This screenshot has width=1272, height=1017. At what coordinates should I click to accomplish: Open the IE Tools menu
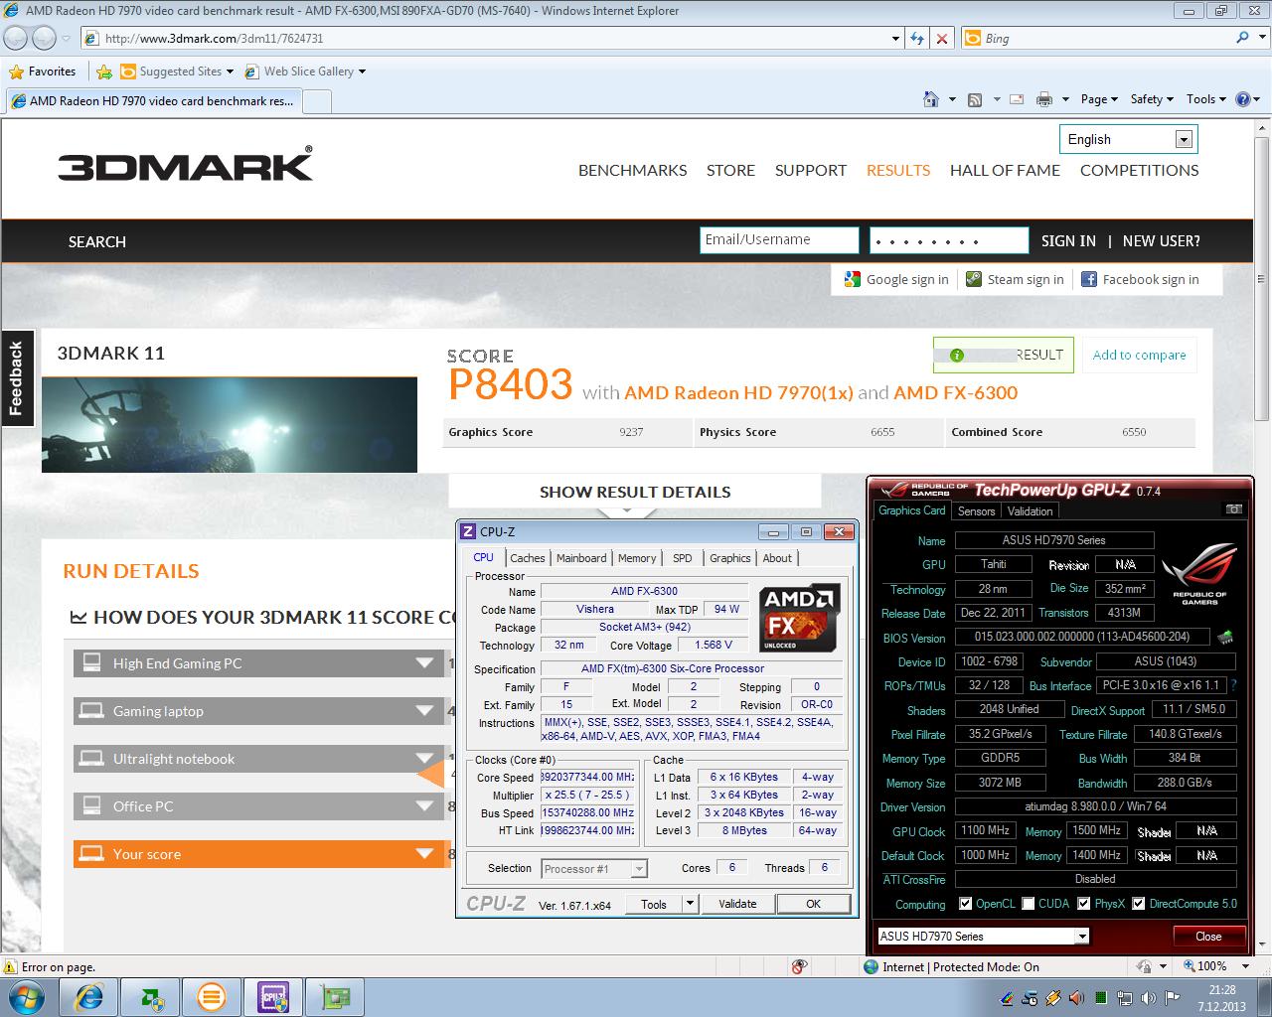(x=1206, y=99)
